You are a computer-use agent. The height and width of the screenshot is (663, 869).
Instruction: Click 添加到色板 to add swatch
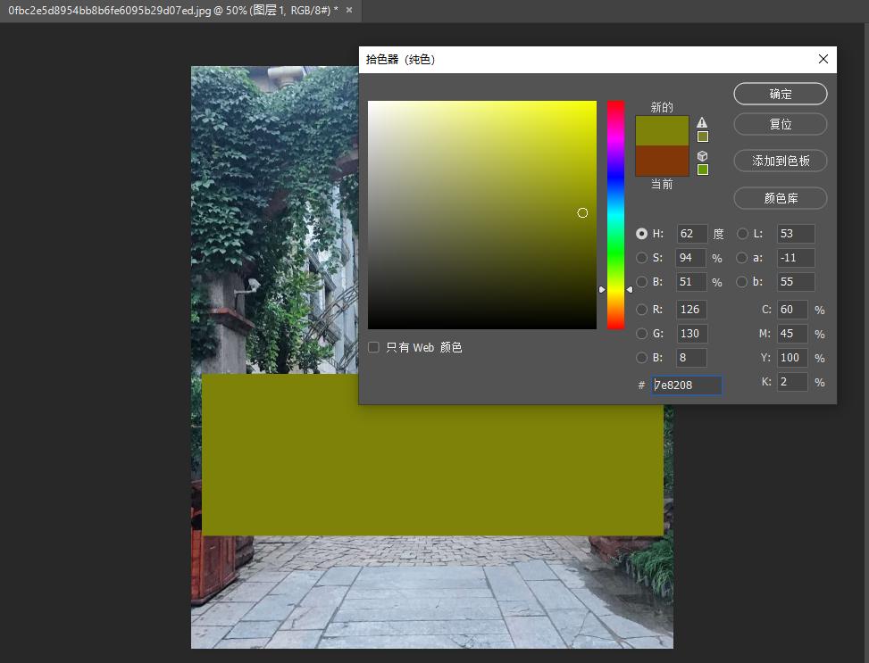coord(780,162)
